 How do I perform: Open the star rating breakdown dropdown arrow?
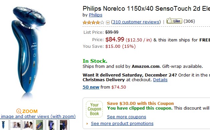108,22
